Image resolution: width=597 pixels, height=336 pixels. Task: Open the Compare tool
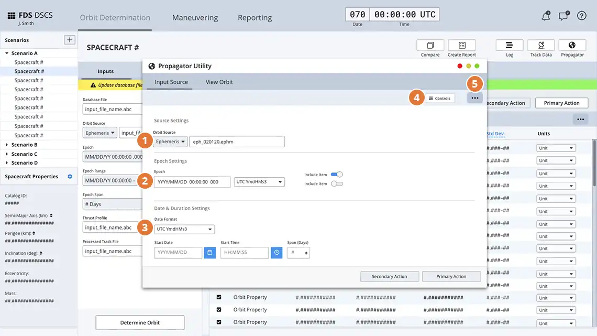click(x=430, y=46)
